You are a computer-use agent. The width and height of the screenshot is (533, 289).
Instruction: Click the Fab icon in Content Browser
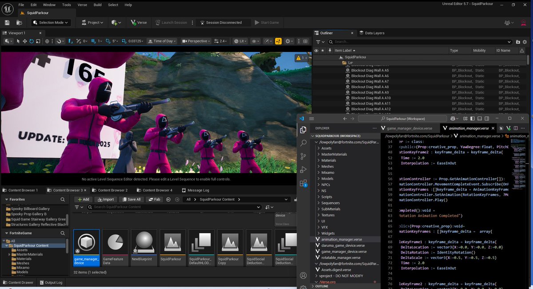click(x=154, y=199)
